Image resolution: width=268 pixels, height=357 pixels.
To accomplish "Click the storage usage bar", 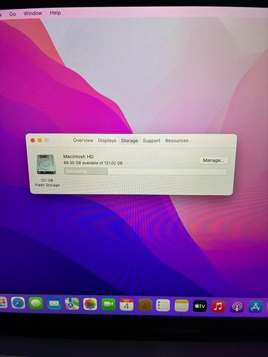I will click(x=146, y=171).
